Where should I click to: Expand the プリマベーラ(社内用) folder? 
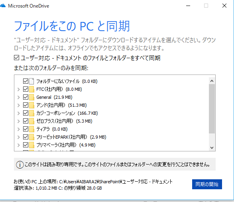(18, 145)
